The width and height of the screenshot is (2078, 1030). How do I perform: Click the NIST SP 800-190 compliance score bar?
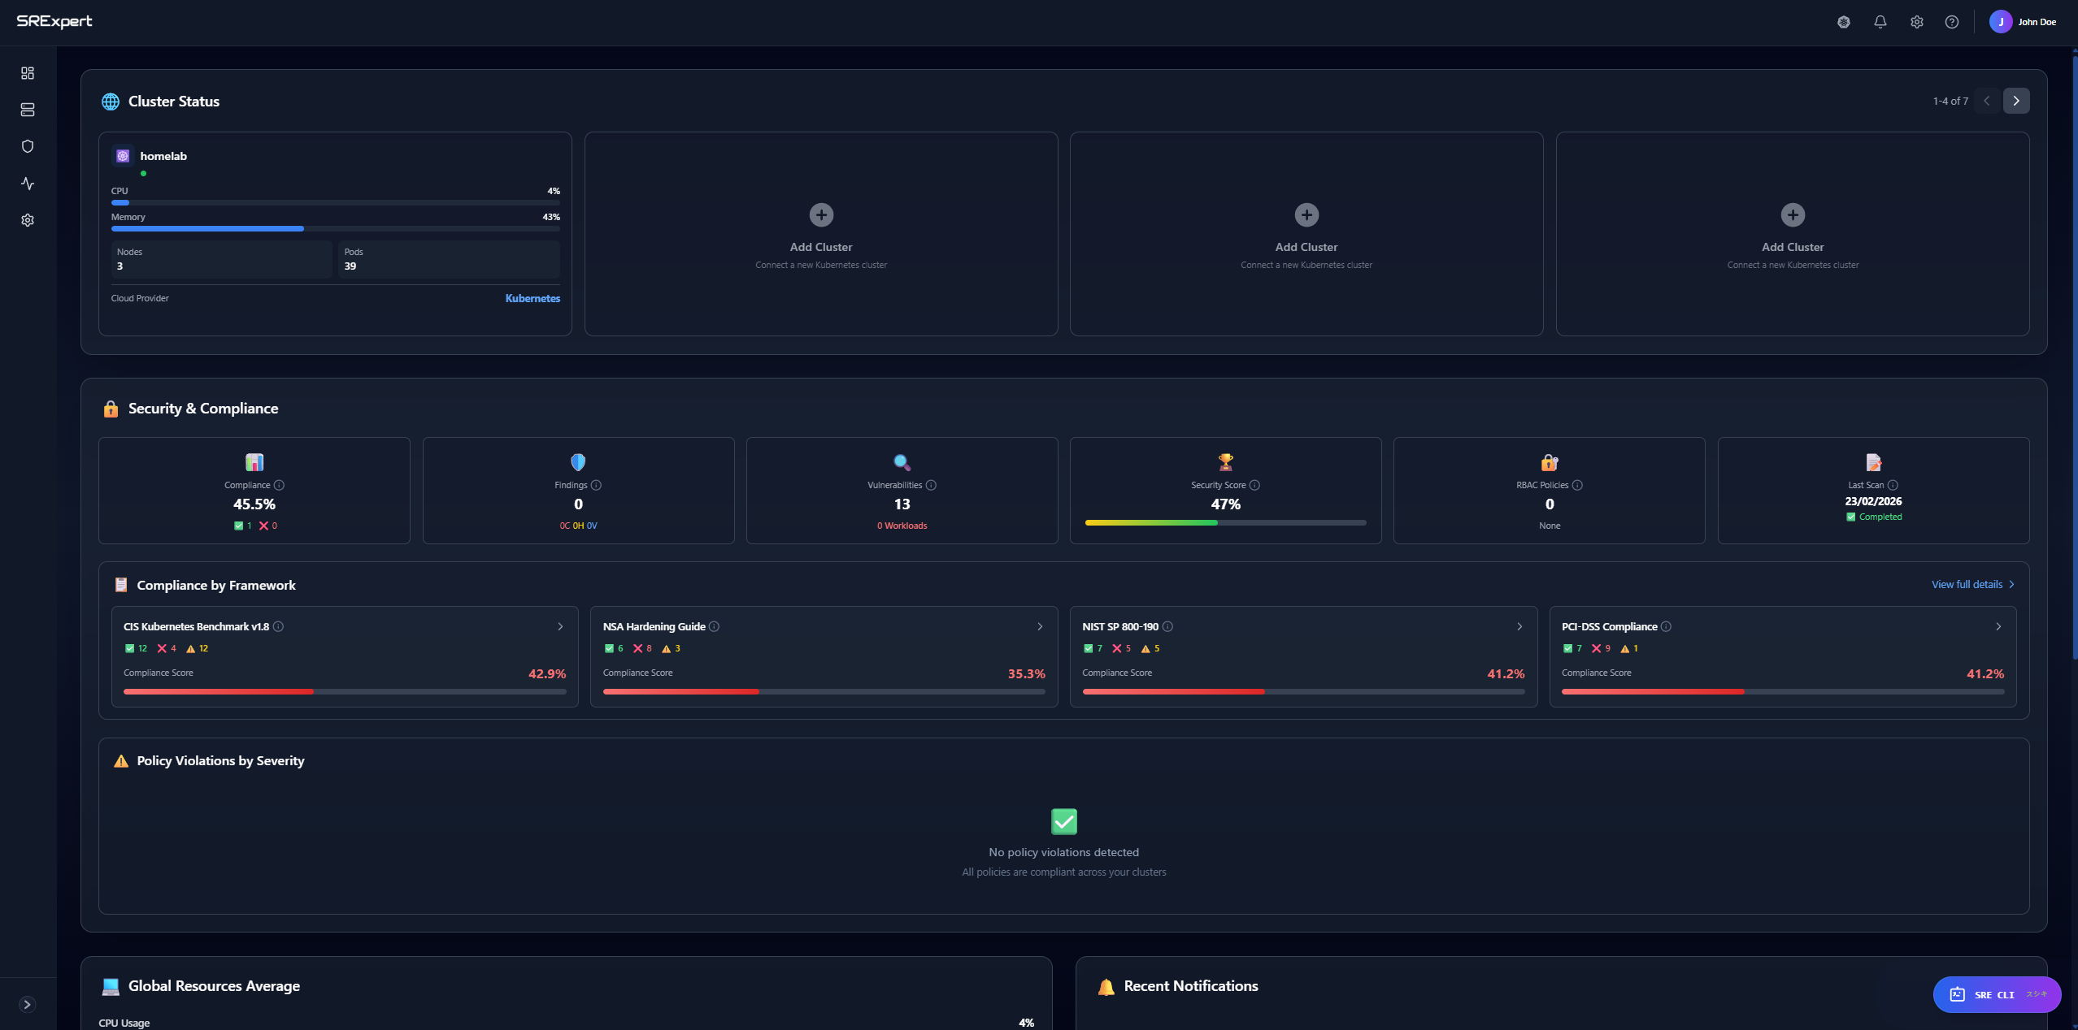1303,691
